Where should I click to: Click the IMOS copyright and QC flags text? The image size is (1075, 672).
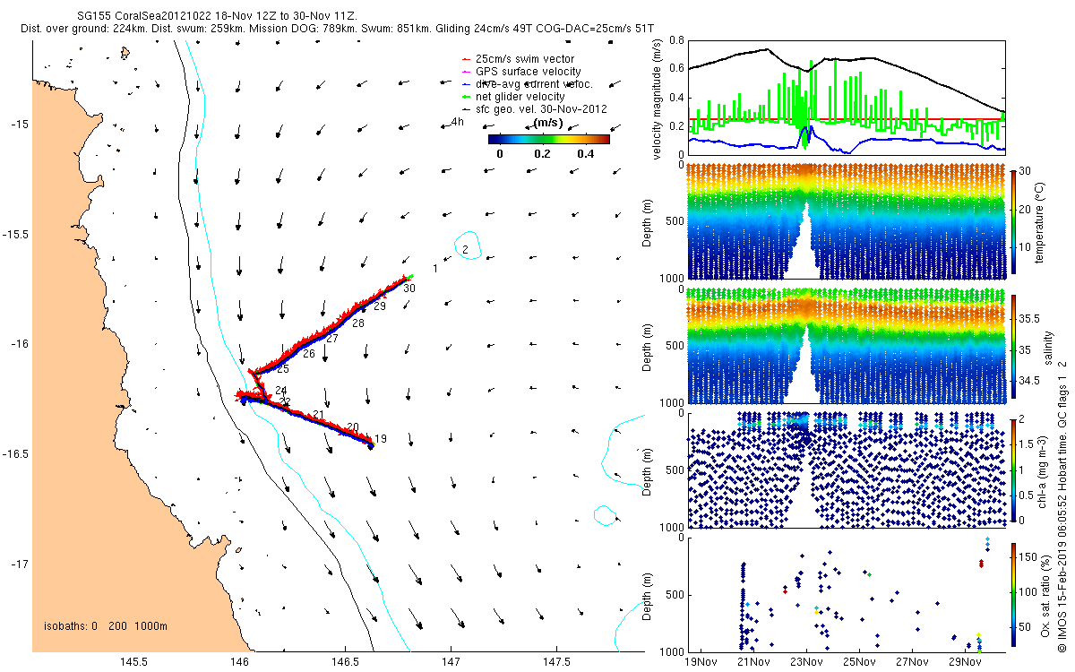click(1062, 504)
